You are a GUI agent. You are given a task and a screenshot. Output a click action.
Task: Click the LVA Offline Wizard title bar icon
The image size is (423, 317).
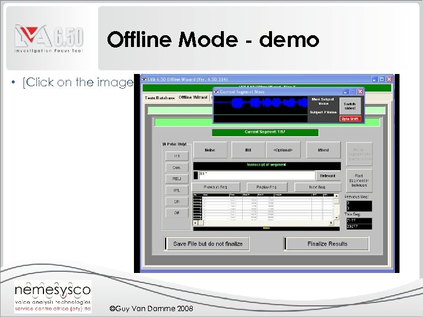tap(144, 79)
